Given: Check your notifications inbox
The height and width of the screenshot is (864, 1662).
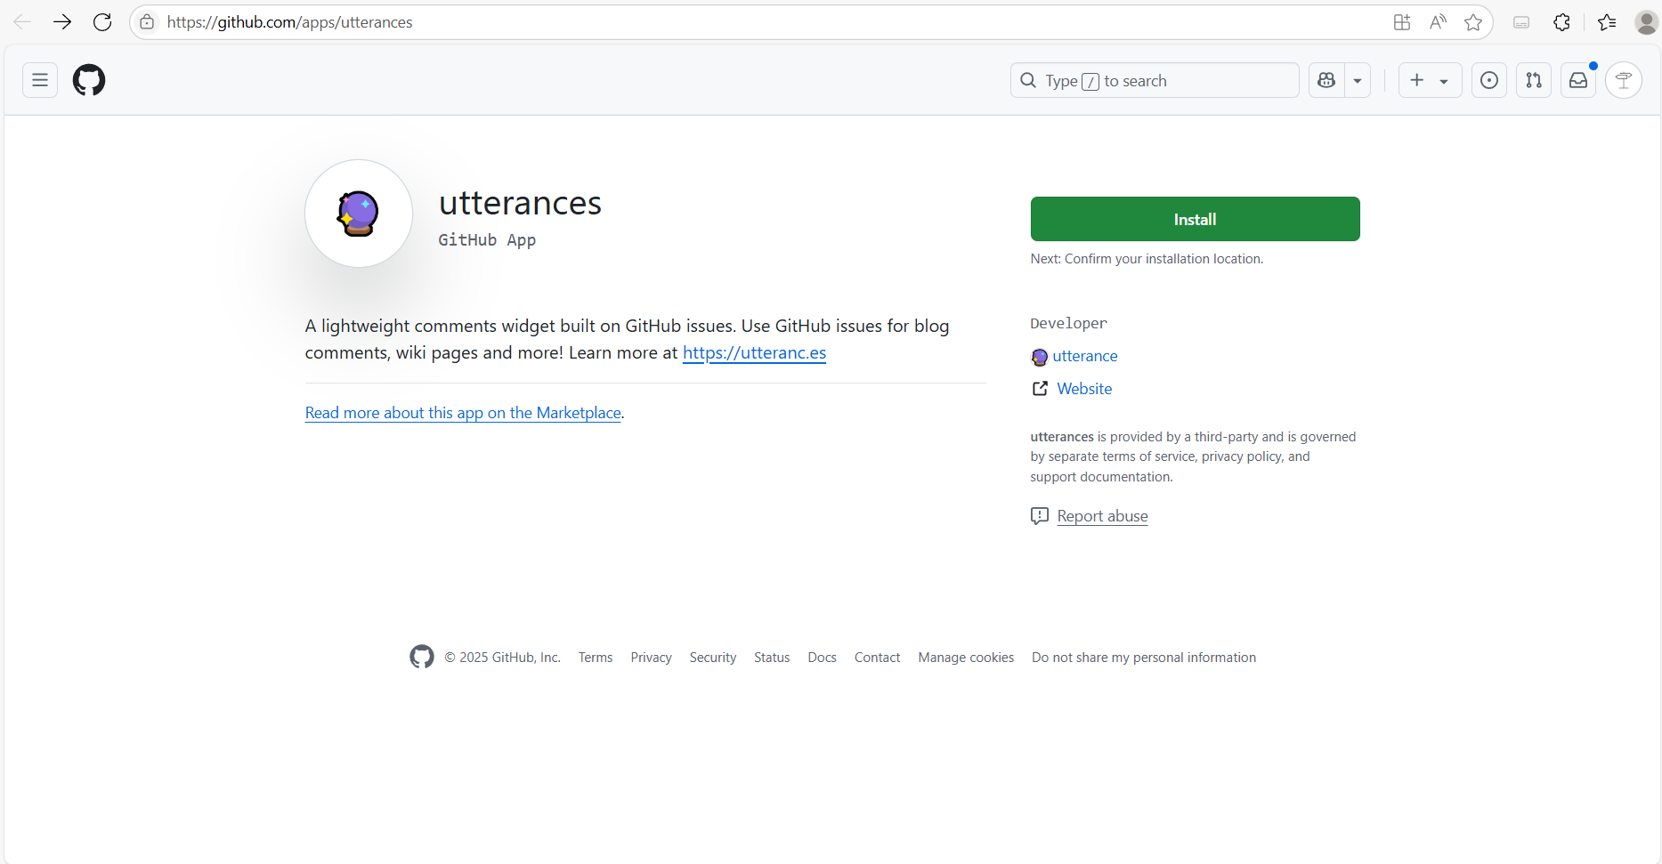Looking at the screenshot, I should pyautogui.click(x=1577, y=80).
